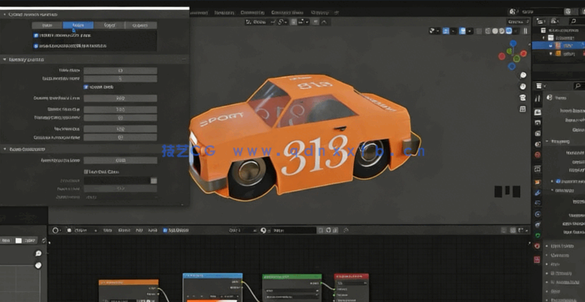The width and height of the screenshot is (585, 302).
Task: Open the red sphere Material tab
Action: click(x=537, y=246)
